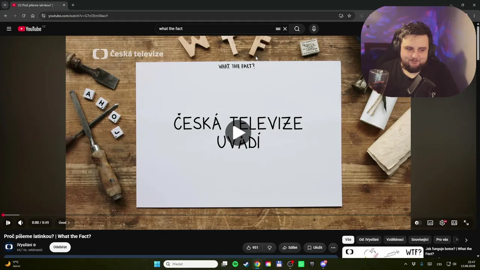Switch to theater mode
The width and height of the screenshot is (480, 270).
(x=454, y=223)
